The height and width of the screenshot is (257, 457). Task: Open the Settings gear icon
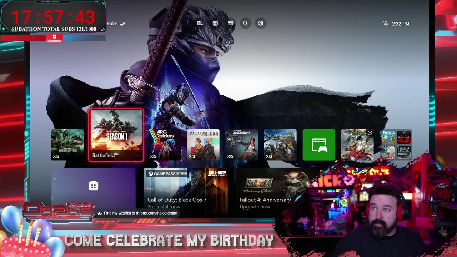[261, 23]
